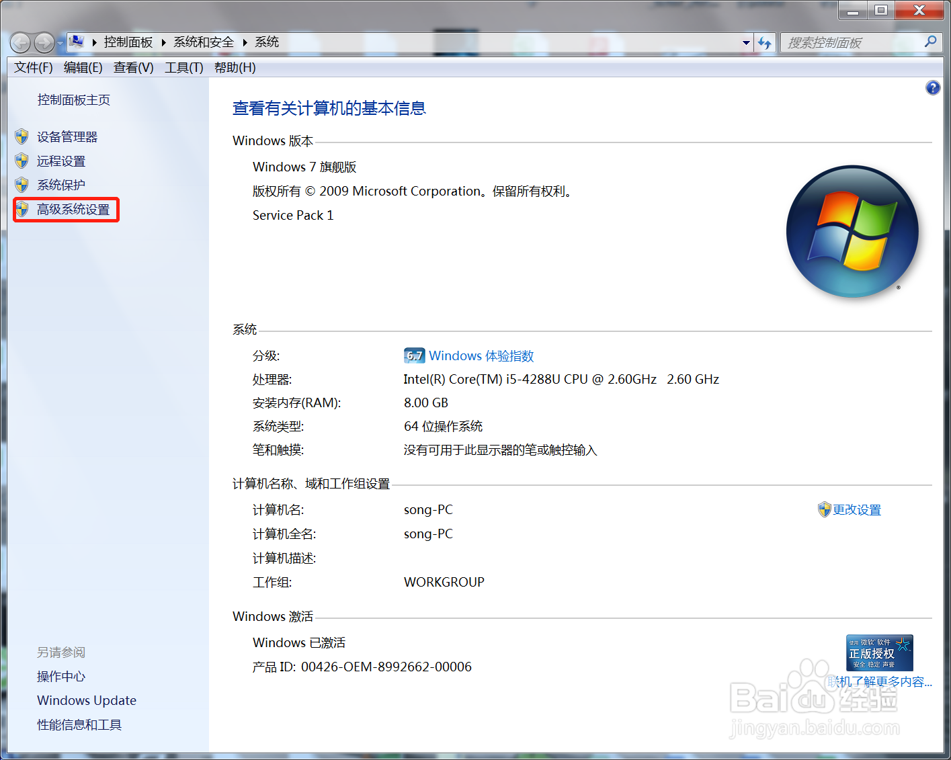The image size is (951, 760).
Task: Click Service Pack 1 text
Action: point(293,215)
